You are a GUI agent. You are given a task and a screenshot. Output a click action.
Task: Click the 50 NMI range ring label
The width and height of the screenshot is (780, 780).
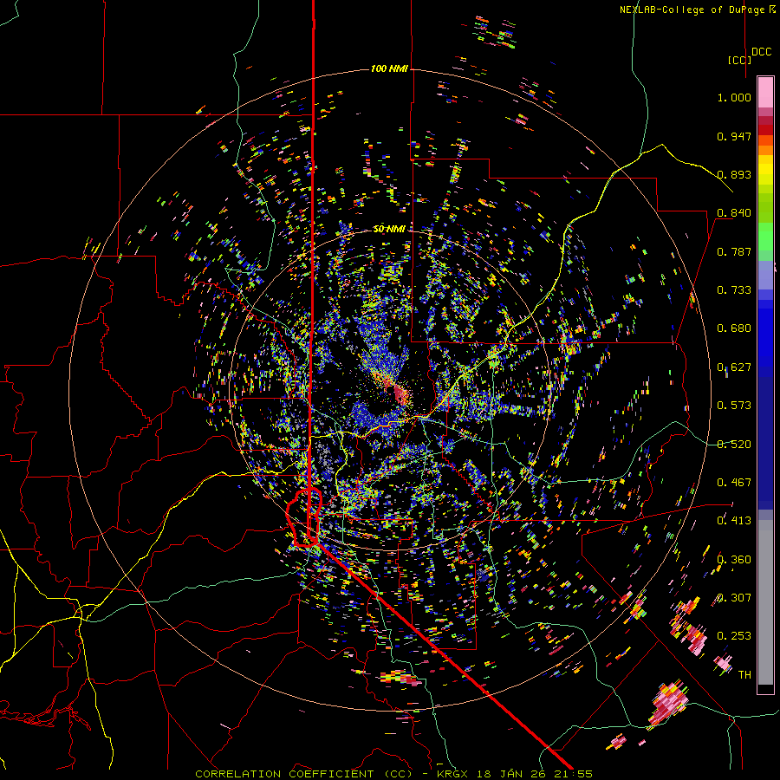tap(389, 228)
